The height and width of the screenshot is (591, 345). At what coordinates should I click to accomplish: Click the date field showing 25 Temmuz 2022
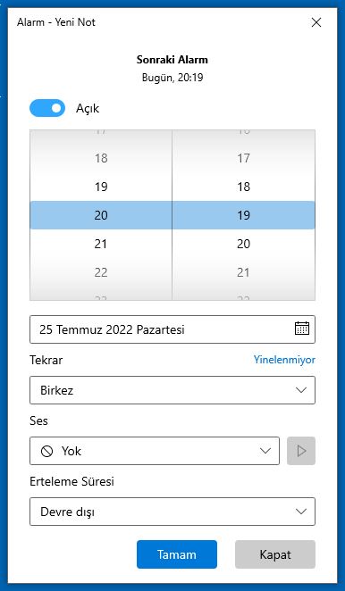point(172,329)
